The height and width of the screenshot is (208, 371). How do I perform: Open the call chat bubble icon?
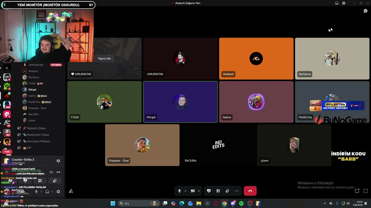tap(365, 11)
